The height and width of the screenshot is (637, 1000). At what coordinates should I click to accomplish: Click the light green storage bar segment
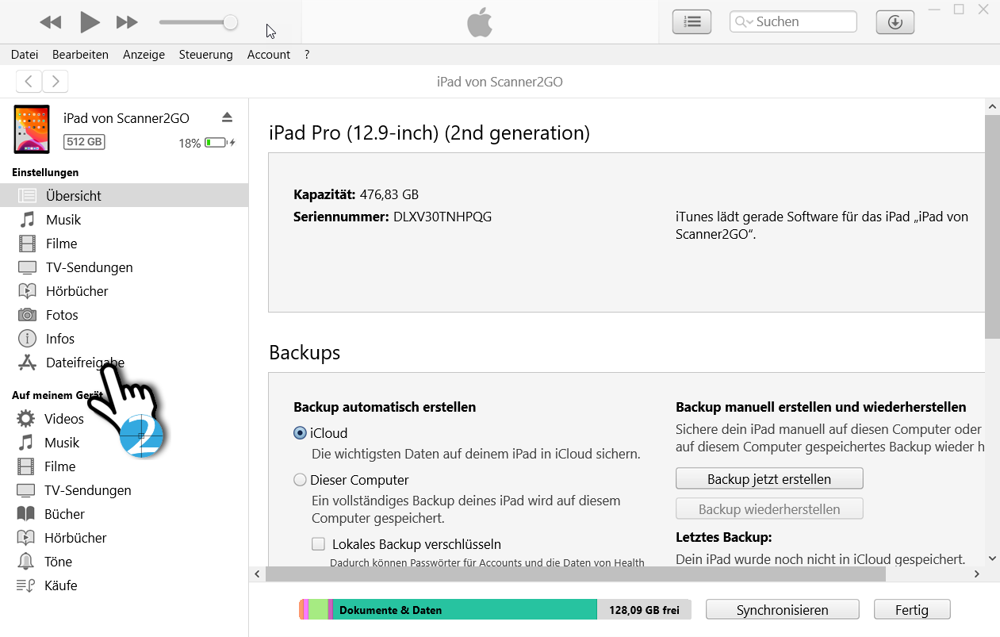point(318,610)
